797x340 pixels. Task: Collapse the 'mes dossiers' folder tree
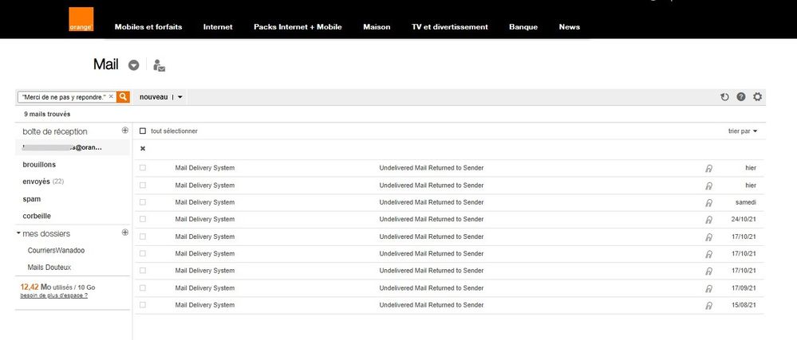click(x=18, y=233)
